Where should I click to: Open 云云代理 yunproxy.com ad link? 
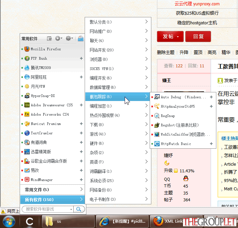click(x=197, y=4)
